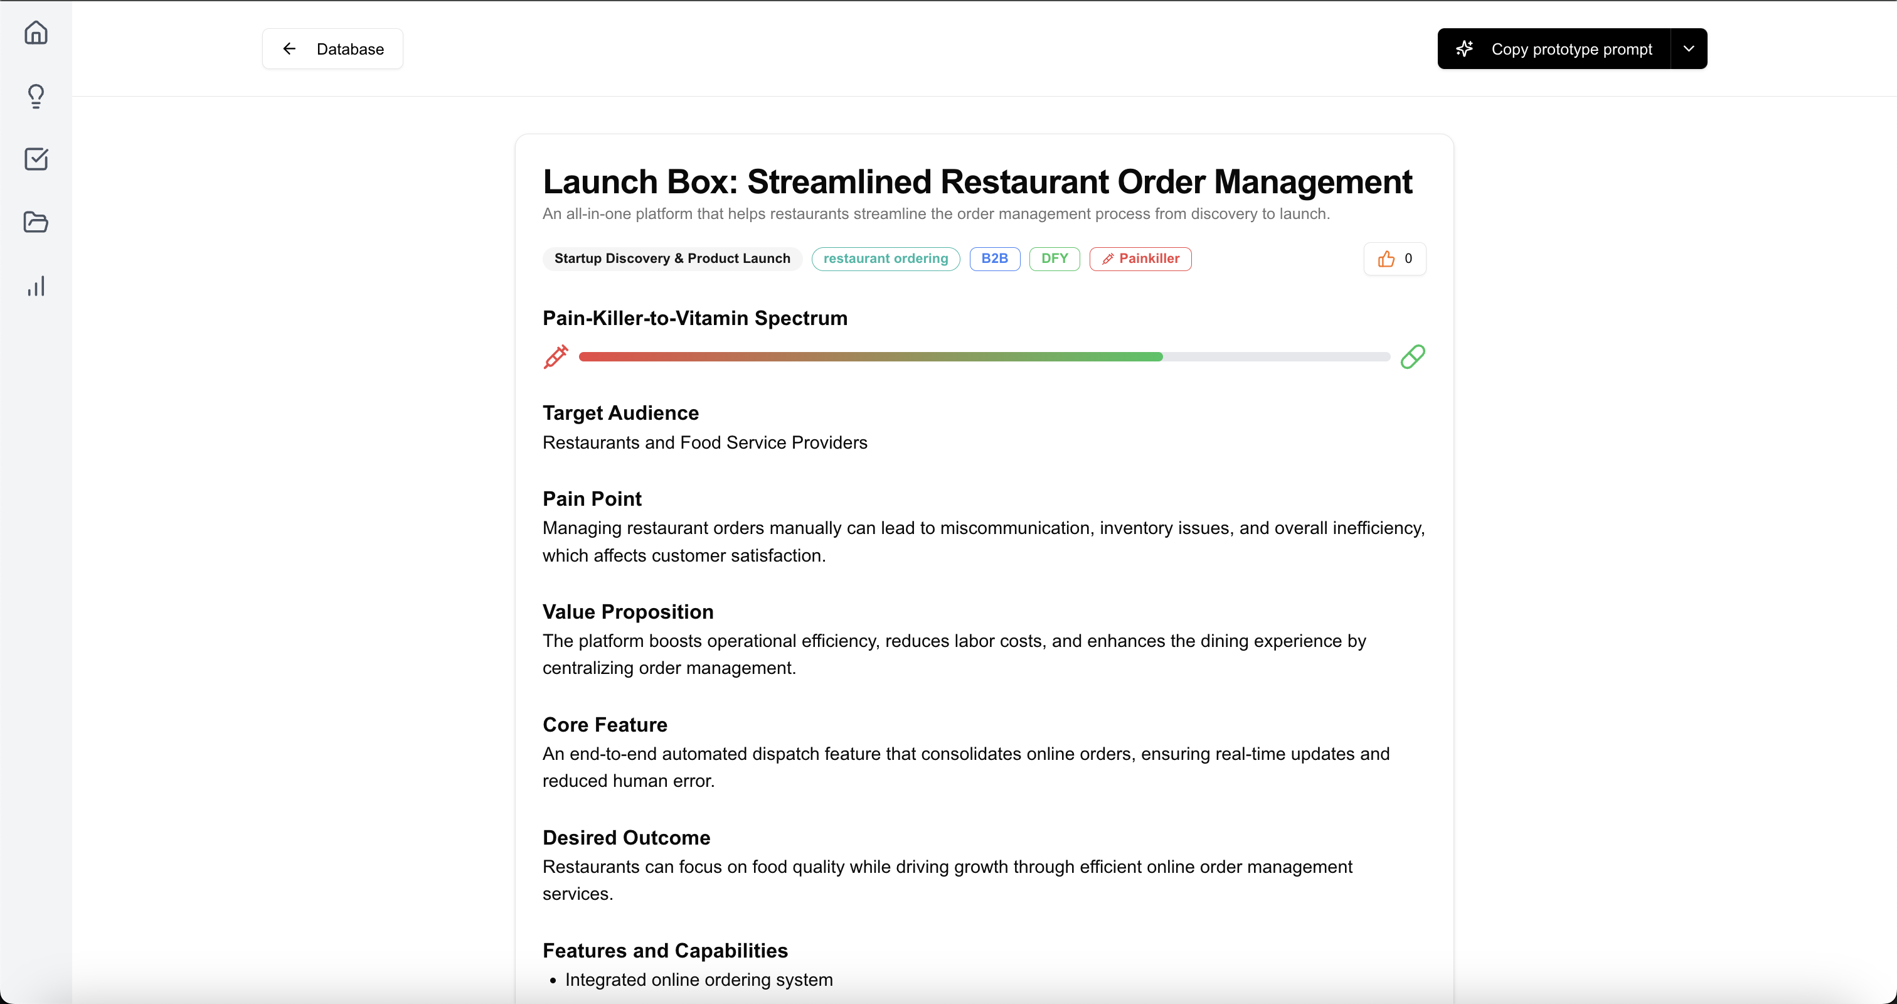Go back to the Database view
The image size is (1897, 1004).
[351, 48]
